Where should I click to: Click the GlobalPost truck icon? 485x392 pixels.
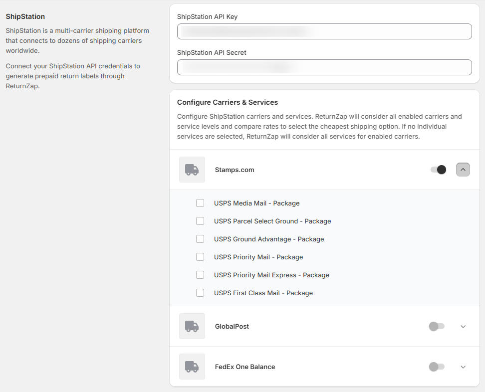192,326
